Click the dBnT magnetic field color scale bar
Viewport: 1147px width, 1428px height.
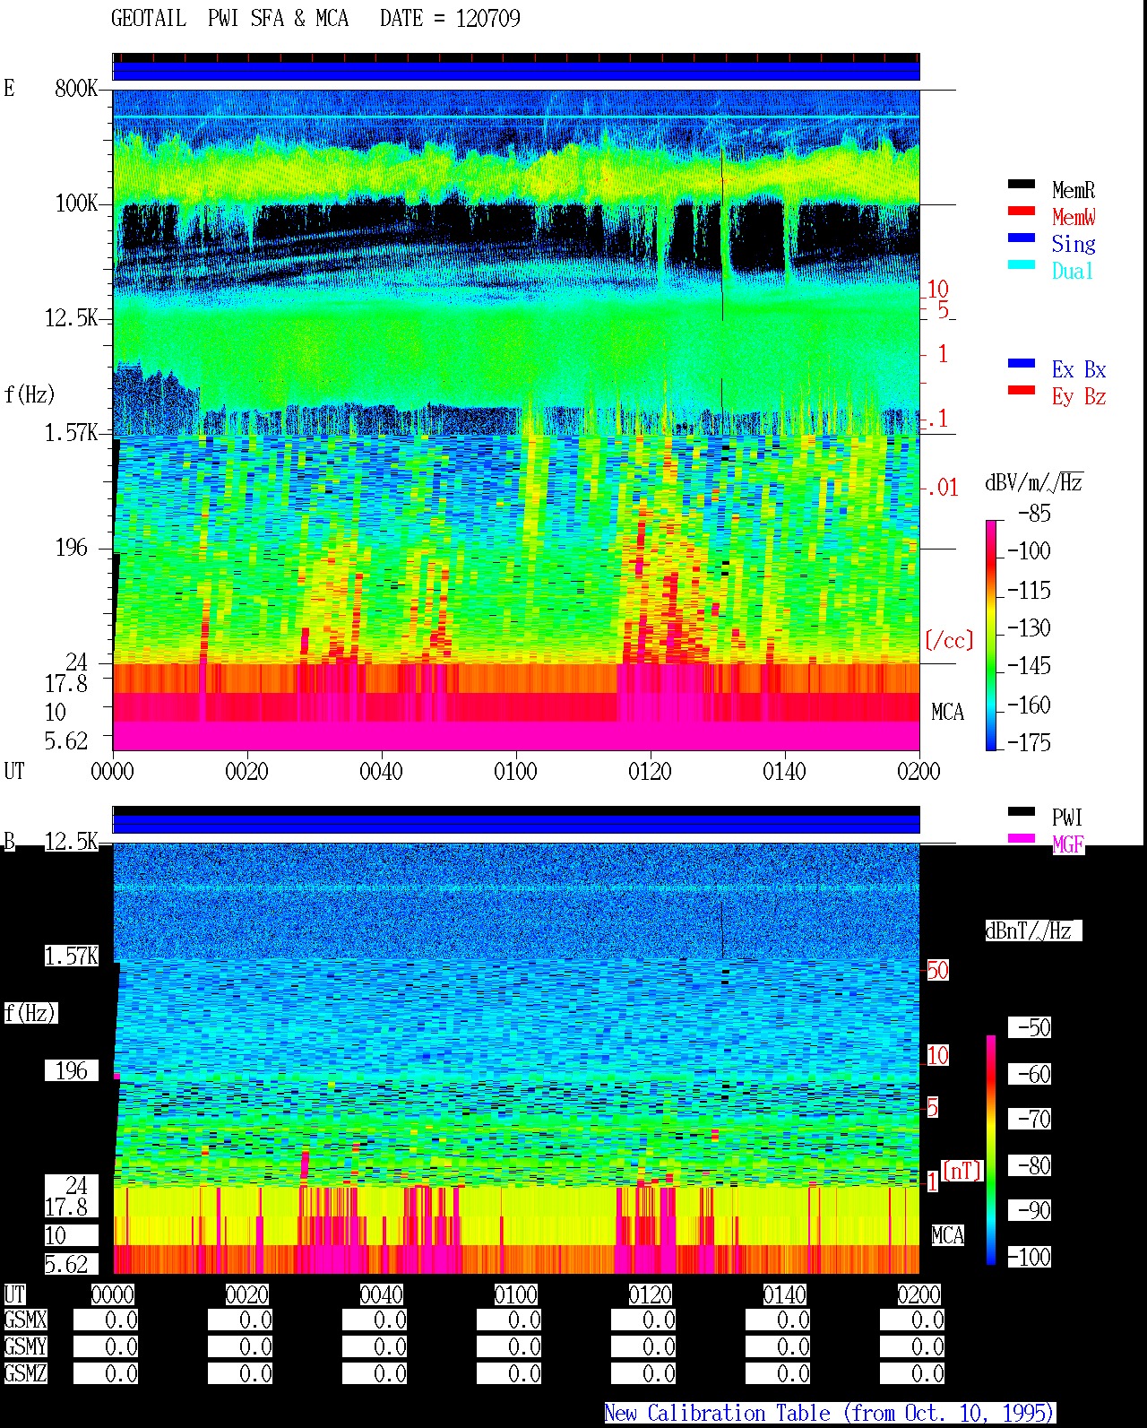(991, 1150)
